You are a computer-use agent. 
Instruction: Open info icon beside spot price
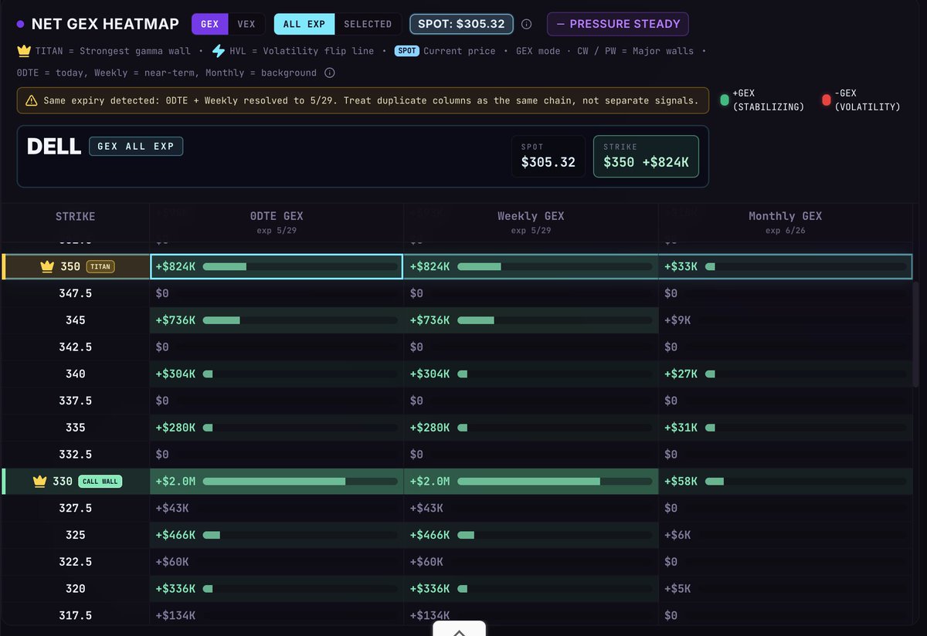pyautogui.click(x=527, y=24)
